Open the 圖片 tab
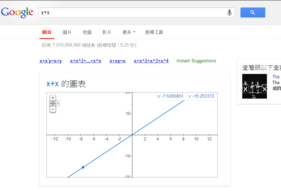The image size is (281, 191). [x=67, y=32]
